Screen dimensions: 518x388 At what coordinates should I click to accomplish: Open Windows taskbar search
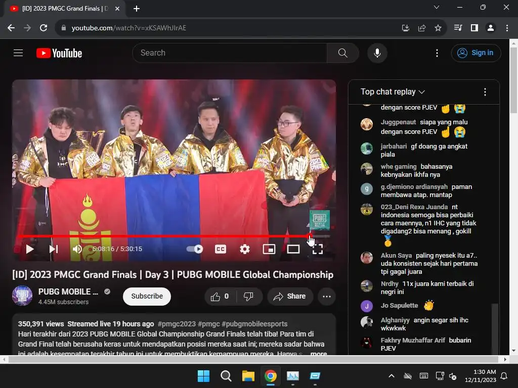click(x=226, y=376)
